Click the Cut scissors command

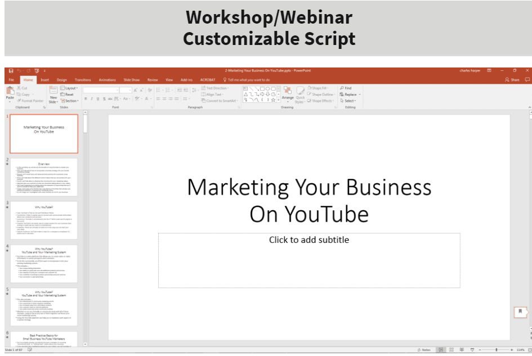pyautogui.click(x=22, y=88)
